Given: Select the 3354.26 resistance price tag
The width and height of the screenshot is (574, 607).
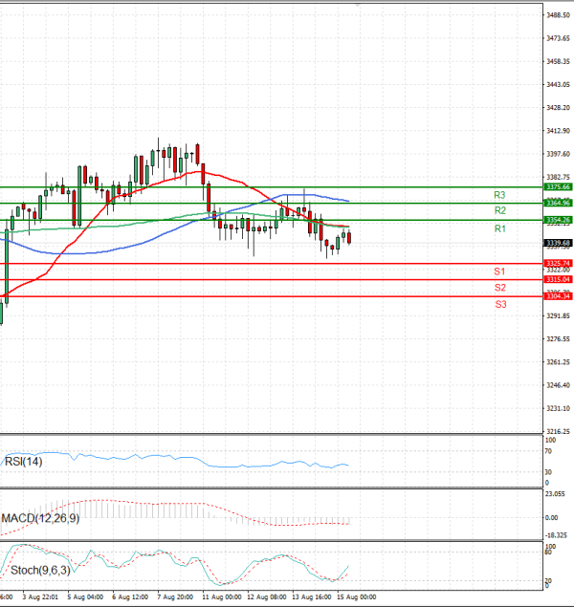Looking at the screenshot, I should (x=558, y=220).
